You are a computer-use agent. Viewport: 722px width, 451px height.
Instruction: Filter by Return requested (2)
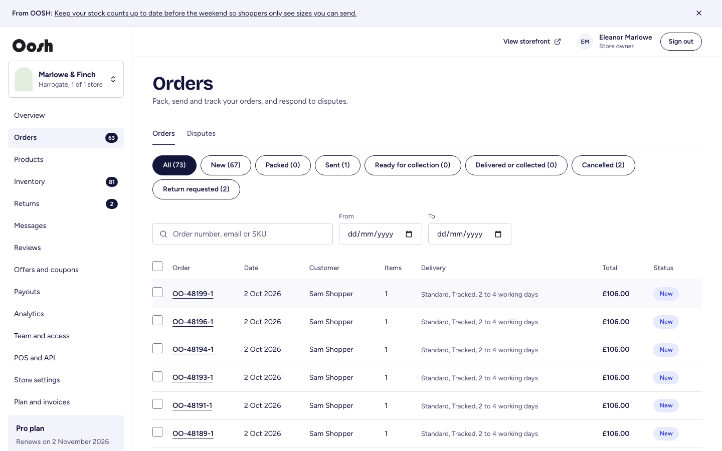(196, 189)
